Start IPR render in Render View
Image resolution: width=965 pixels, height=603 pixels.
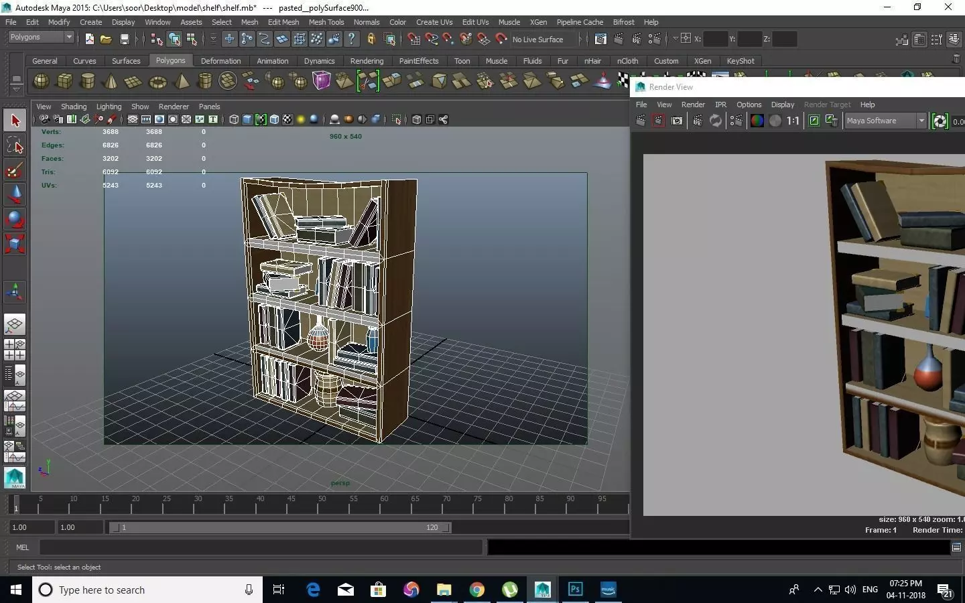[x=698, y=121]
